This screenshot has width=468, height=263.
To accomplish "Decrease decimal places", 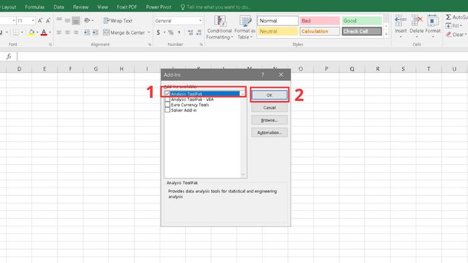I will pos(199,33).
